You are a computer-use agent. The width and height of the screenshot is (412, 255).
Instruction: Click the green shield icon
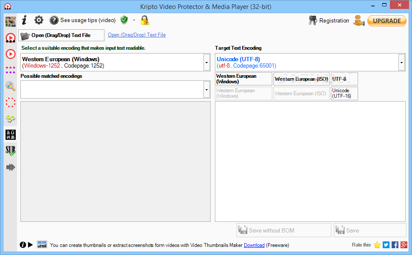pos(124,20)
